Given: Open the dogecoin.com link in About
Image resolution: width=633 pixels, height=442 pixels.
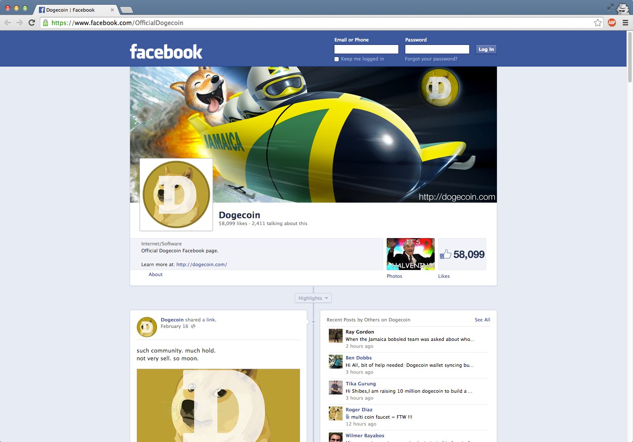Looking at the screenshot, I should point(202,264).
